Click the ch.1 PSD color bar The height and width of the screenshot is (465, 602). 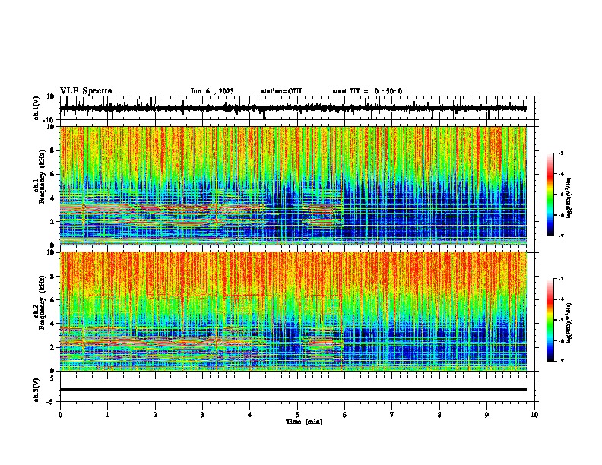550,195
